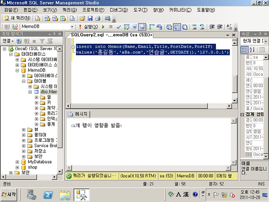
Task: Click the Windows 시작 Start button
Action: 9,195
